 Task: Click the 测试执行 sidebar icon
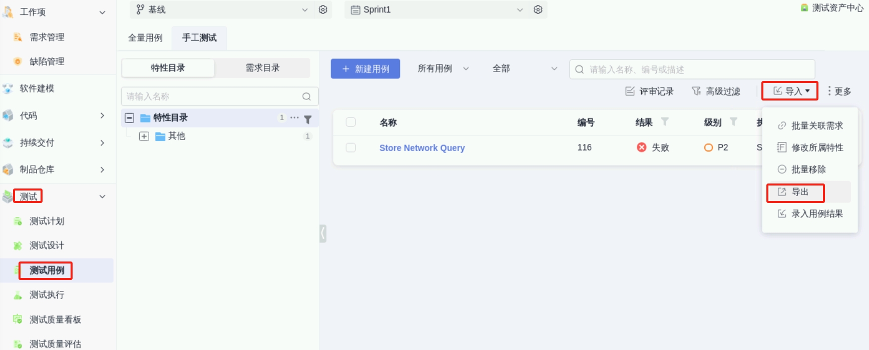(18, 295)
